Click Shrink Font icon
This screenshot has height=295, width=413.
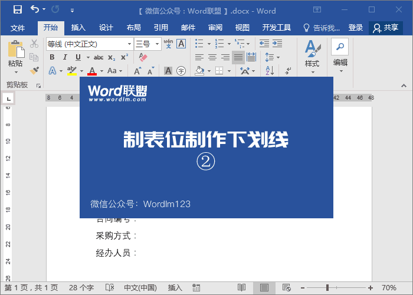click(x=150, y=71)
